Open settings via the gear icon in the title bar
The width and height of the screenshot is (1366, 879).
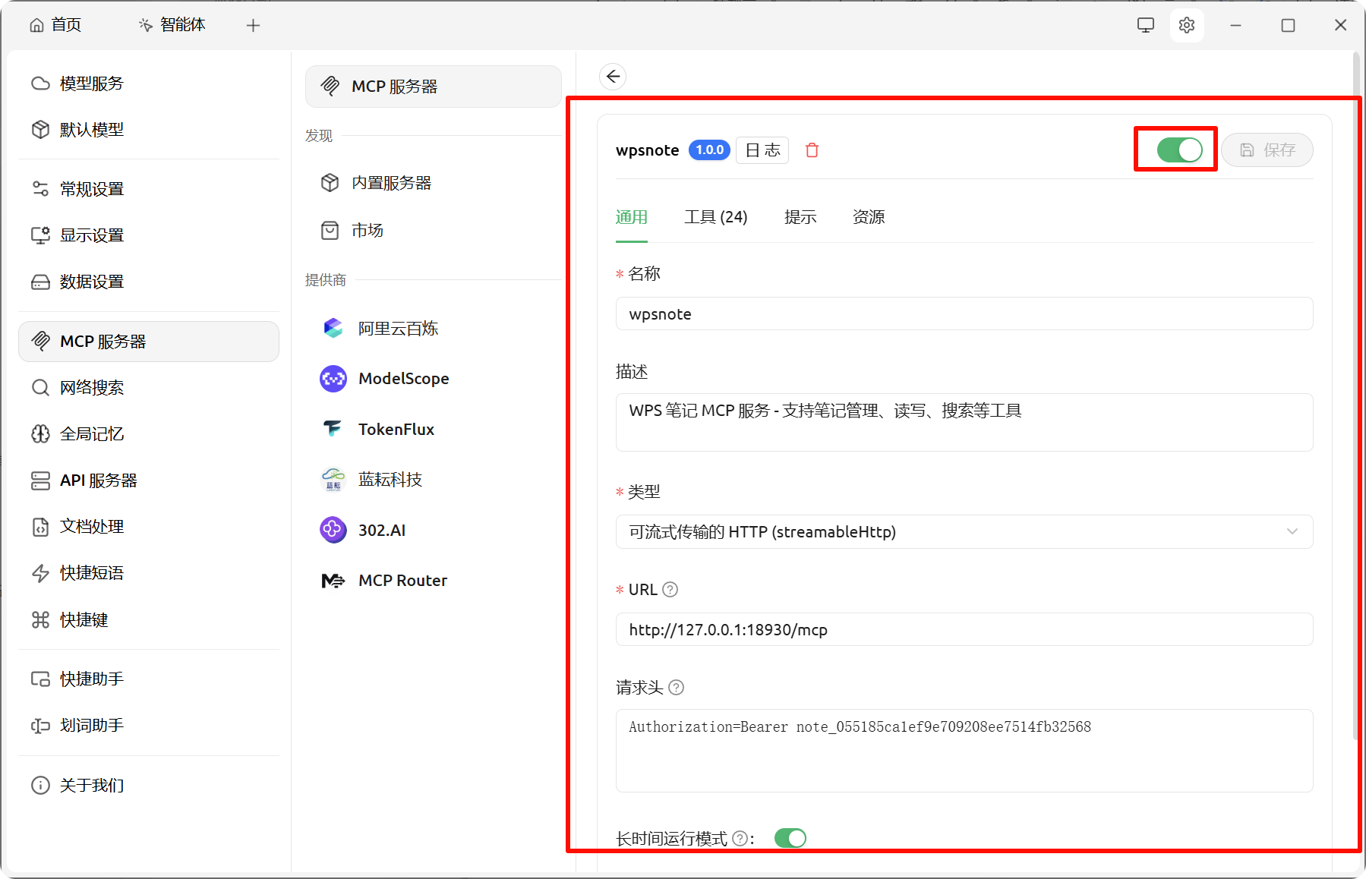(x=1187, y=25)
